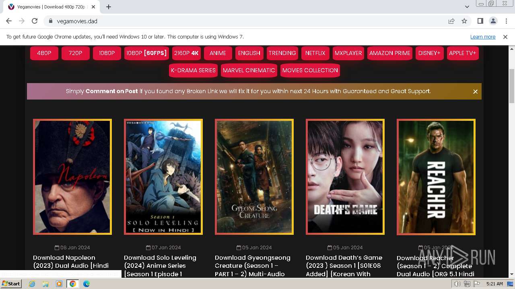Filter by 2160P 4K quality
This screenshot has height=289, width=515.
pyautogui.click(x=187, y=53)
